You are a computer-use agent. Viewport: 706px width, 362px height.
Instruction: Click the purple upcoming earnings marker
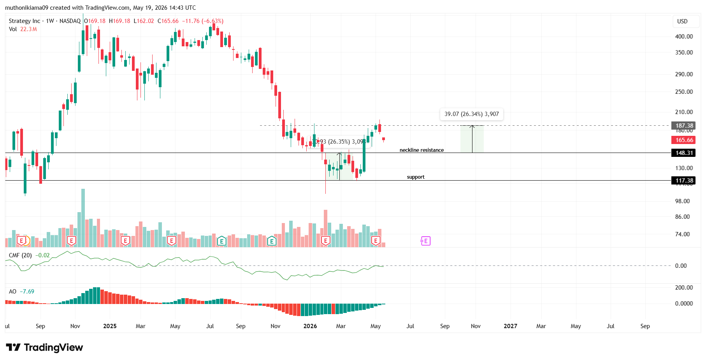point(425,241)
